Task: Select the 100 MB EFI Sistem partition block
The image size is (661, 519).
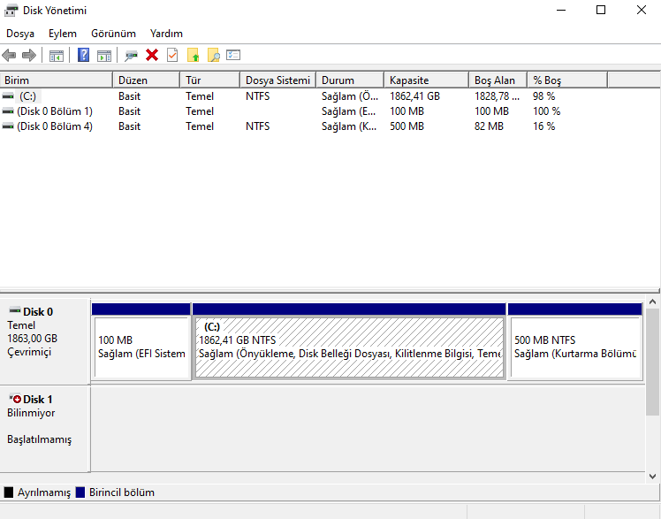Action: 141,341
